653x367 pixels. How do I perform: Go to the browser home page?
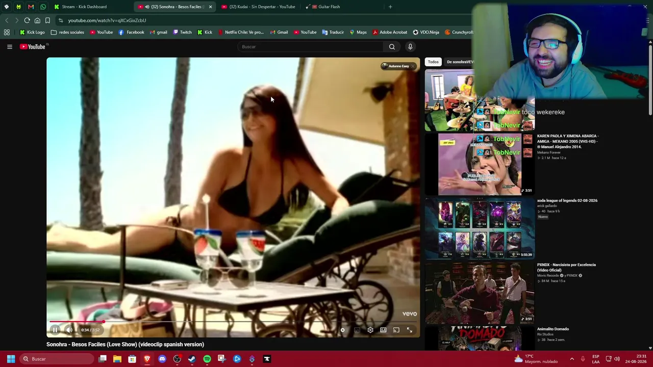37,20
